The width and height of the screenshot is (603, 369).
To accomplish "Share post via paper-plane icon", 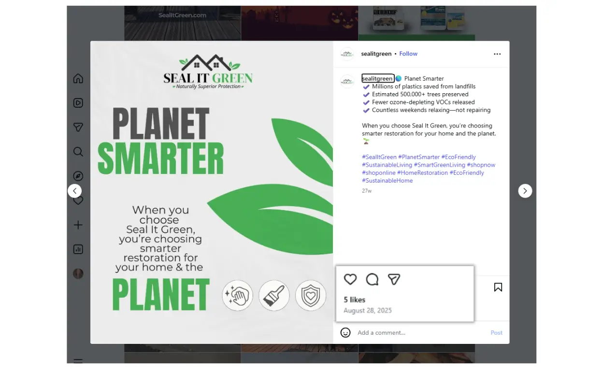I will (394, 279).
